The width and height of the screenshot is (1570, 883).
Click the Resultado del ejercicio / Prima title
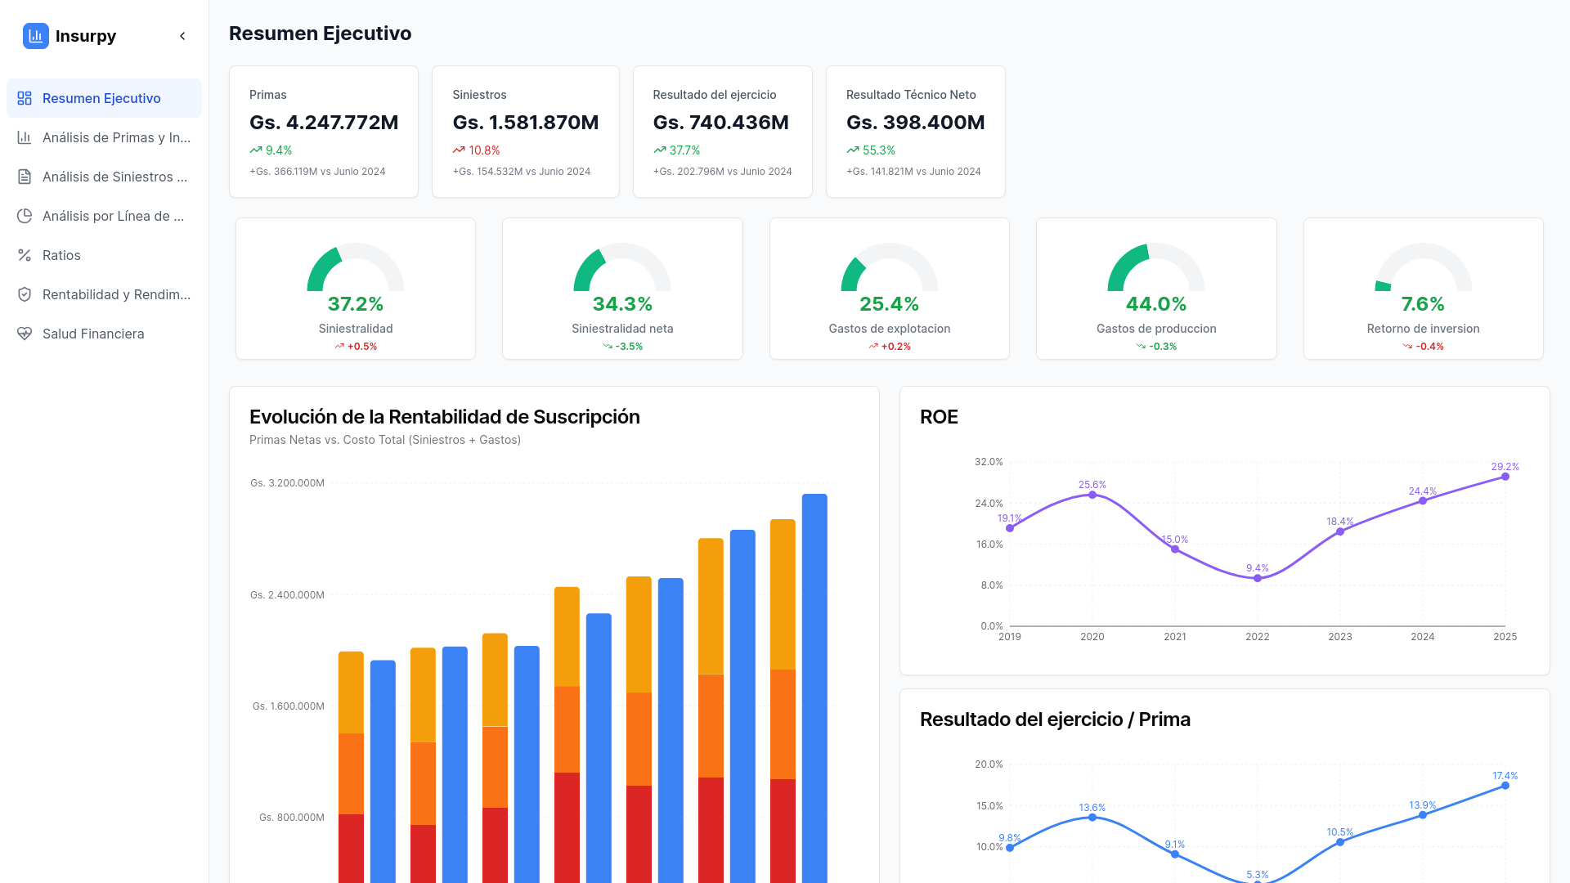[1055, 719]
